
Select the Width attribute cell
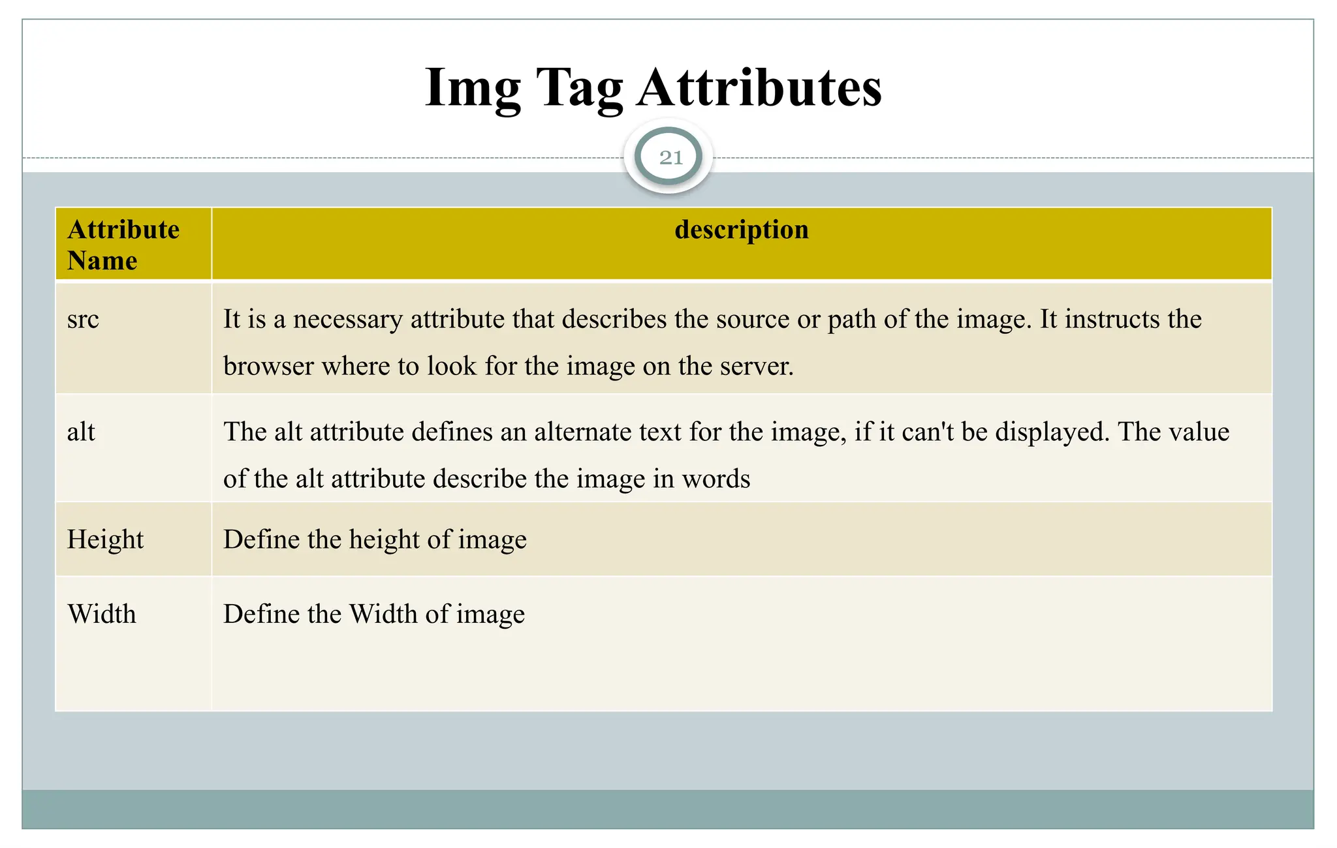coord(134,644)
